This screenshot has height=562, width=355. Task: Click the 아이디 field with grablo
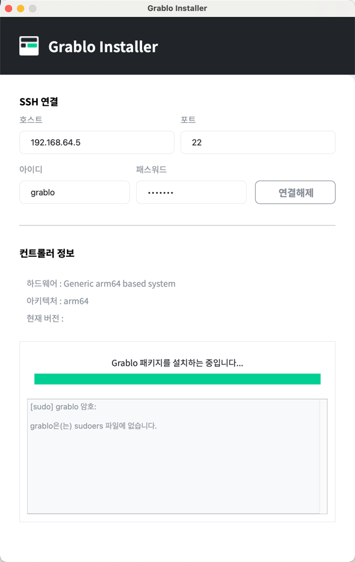pyautogui.click(x=75, y=193)
